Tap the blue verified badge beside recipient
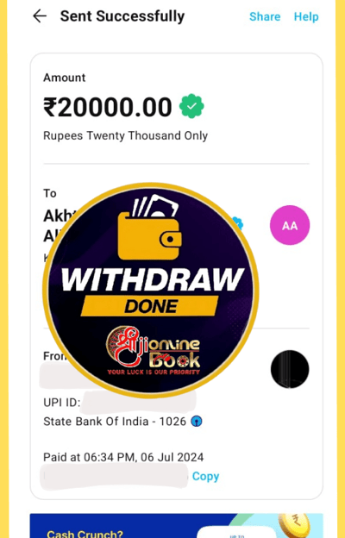This screenshot has width=345, height=538. coord(237,223)
